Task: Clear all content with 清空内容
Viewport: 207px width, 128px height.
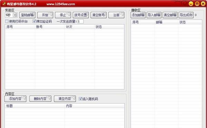Action: (x=65, y=99)
